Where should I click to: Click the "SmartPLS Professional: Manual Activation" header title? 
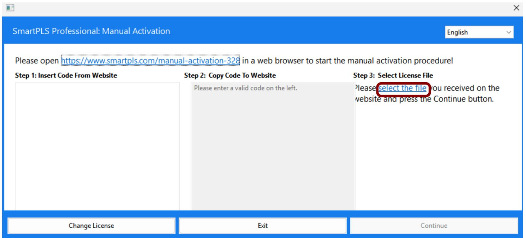coord(91,31)
